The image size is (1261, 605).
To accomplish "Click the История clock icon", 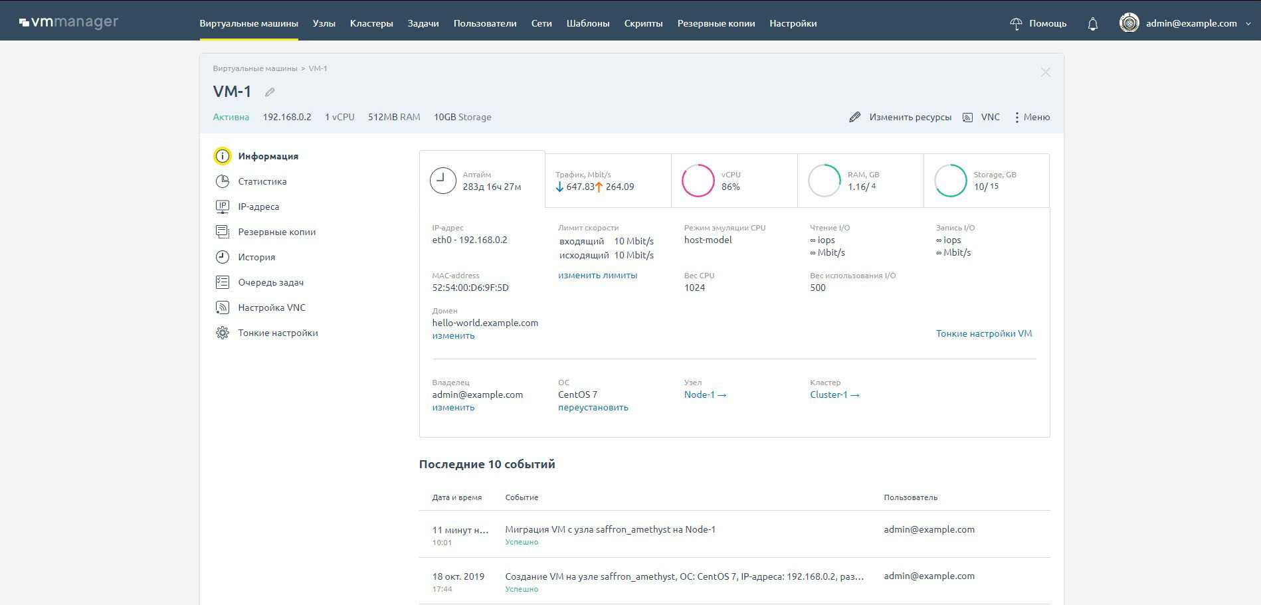I will point(223,257).
